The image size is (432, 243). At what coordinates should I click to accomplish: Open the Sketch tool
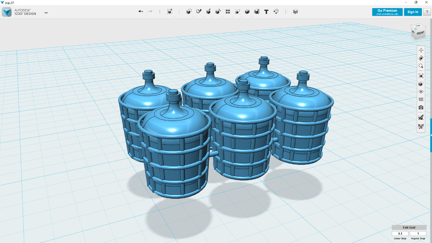coord(199,11)
